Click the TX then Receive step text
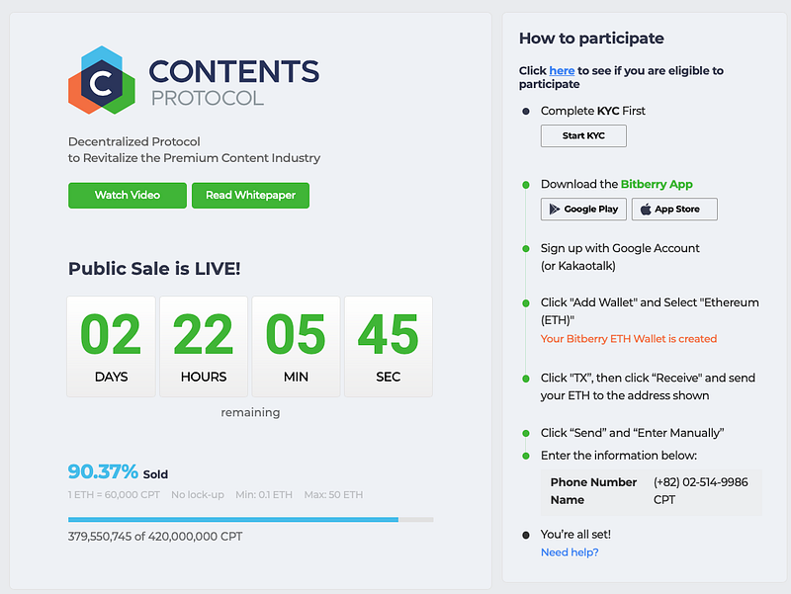 point(648,386)
